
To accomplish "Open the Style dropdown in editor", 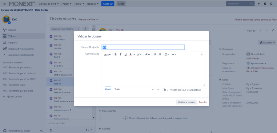I will (107, 55).
